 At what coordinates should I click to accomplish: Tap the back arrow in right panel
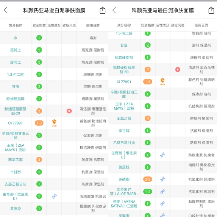tap(114, 11)
